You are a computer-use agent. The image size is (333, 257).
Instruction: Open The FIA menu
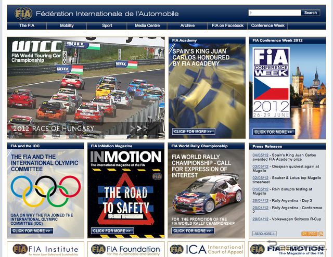point(27,25)
